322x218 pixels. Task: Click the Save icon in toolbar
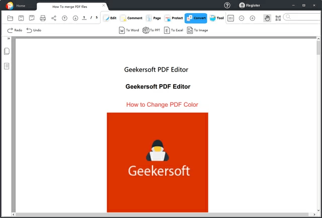point(21,18)
